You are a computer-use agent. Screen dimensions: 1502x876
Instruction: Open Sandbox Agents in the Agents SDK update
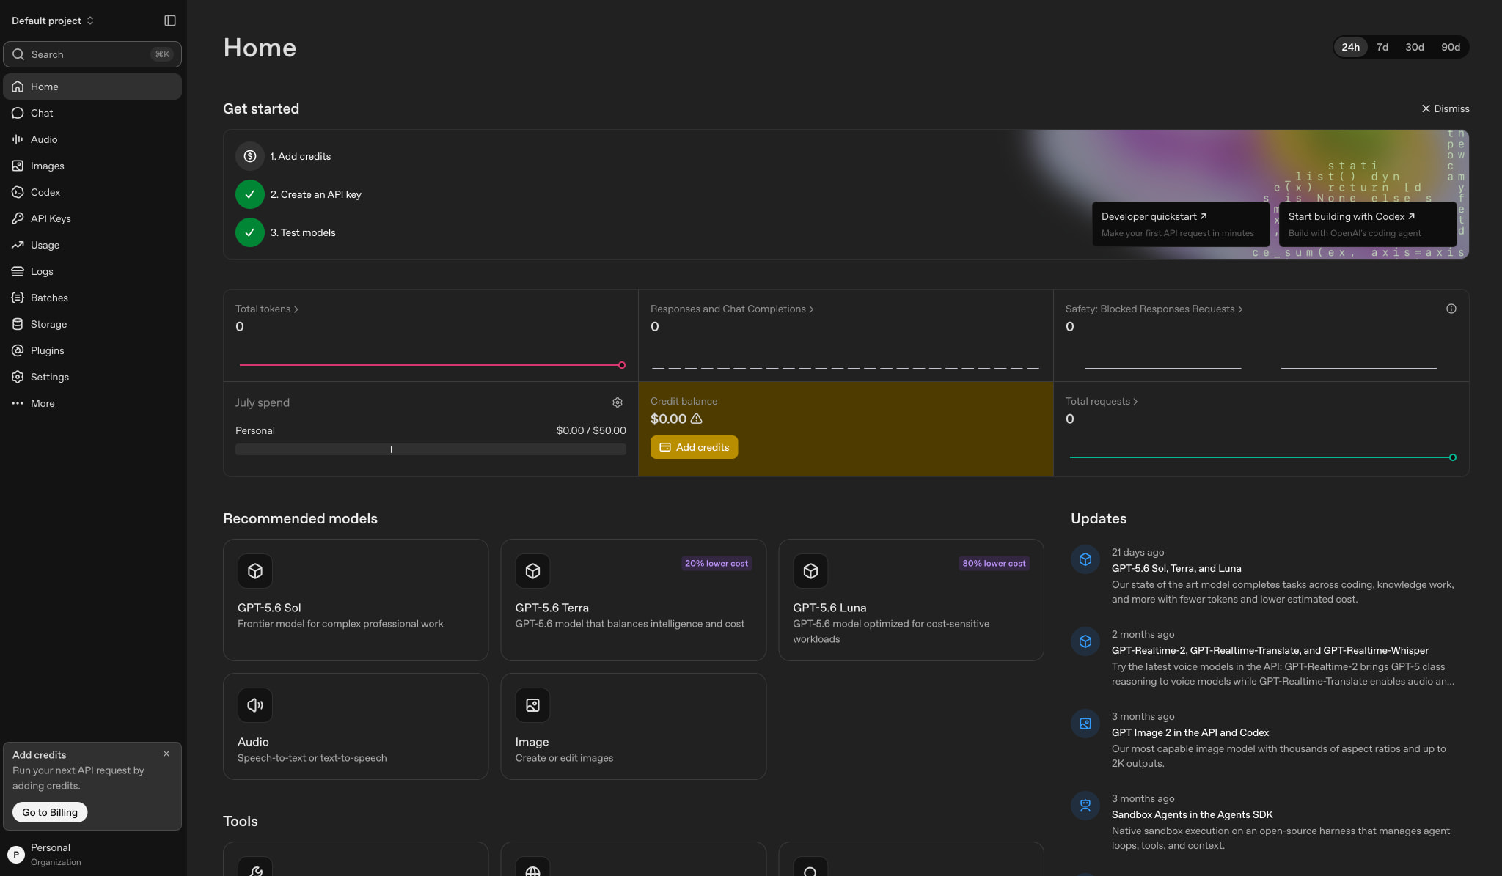(x=1193, y=815)
